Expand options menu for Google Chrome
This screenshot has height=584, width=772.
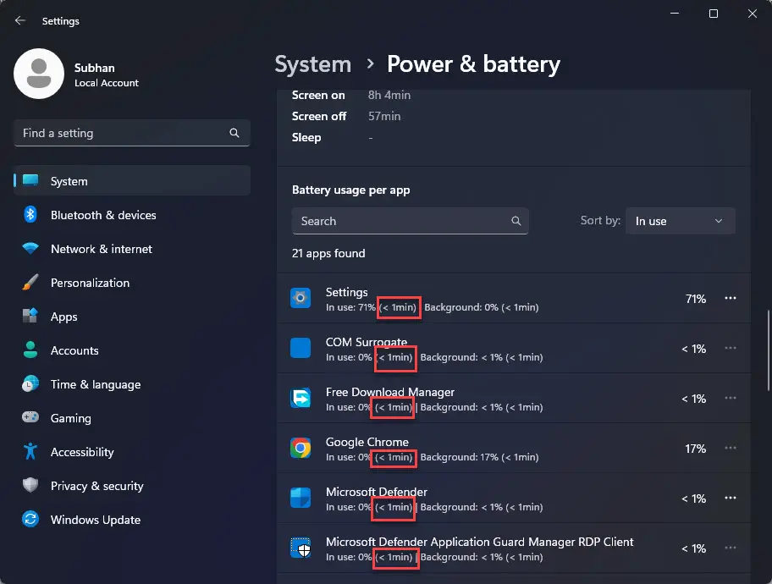pyautogui.click(x=731, y=449)
